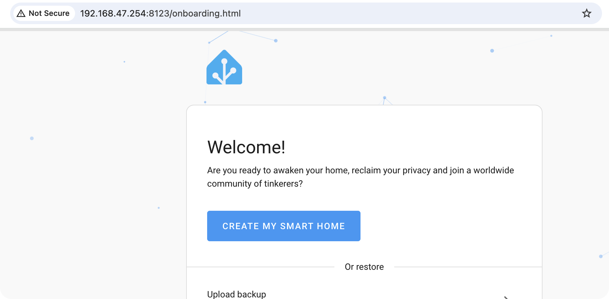Bookmark this page with the star icon
The height and width of the screenshot is (299, 609).
pos(586,13)
